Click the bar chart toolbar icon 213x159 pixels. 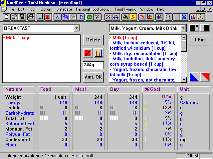[193, 17]
